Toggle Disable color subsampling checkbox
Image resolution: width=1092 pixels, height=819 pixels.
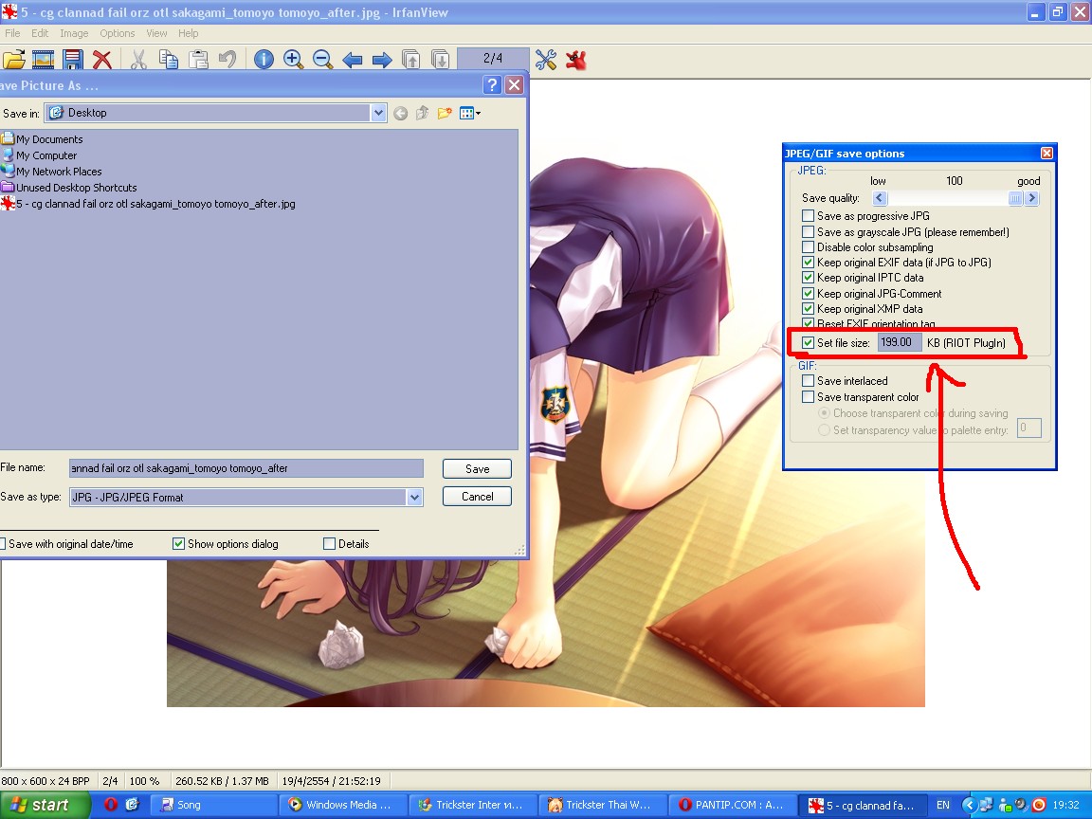click(808, 247)
